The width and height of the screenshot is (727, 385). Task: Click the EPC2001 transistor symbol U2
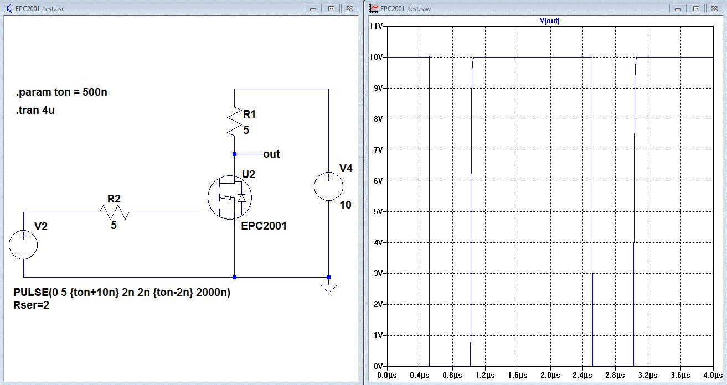230,197
